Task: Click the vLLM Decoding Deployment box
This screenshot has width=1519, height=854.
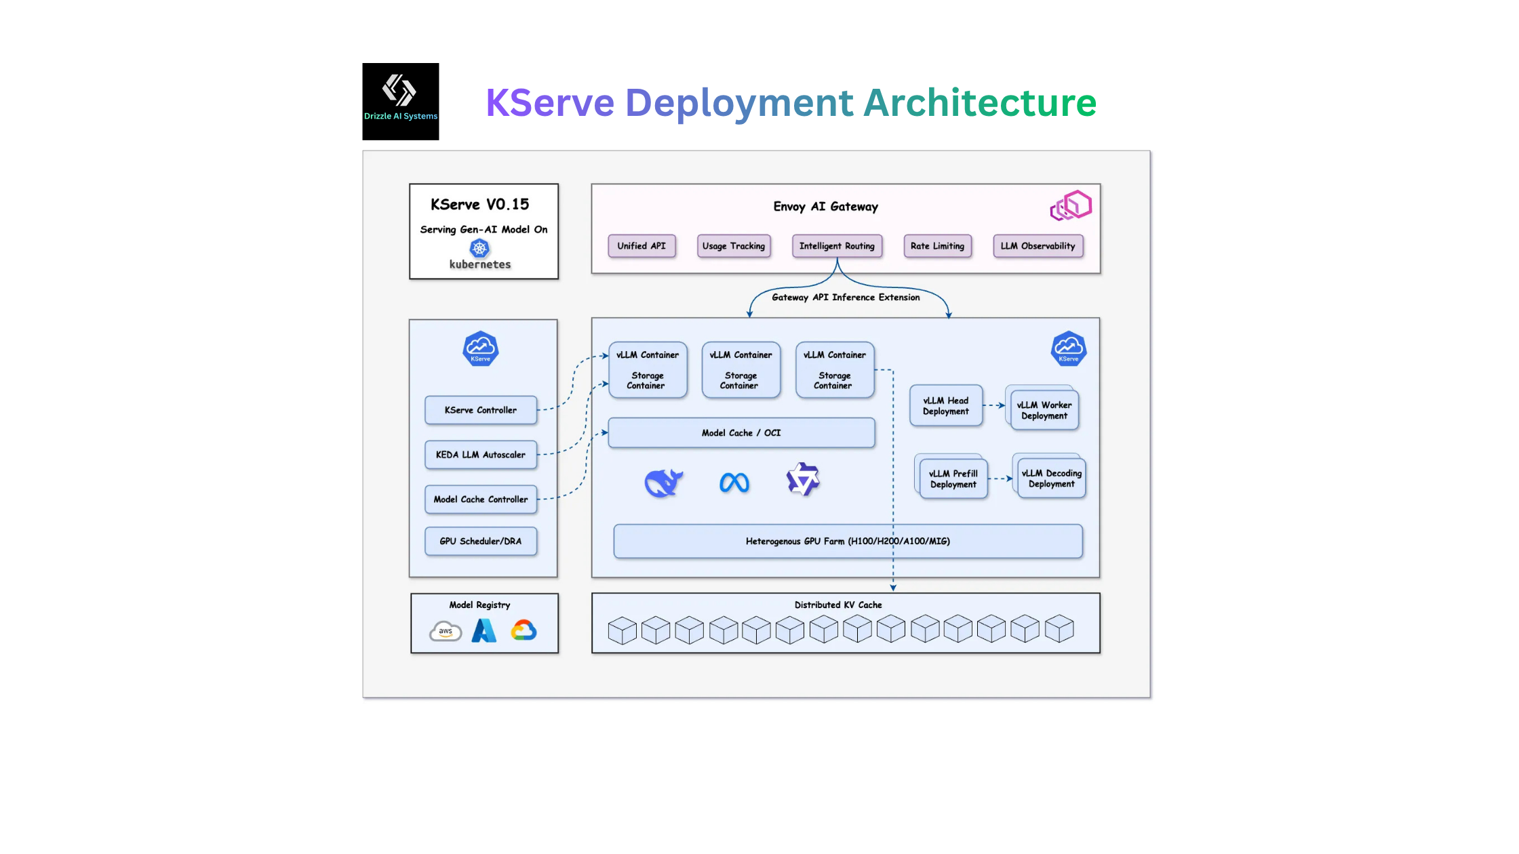Action: (x=1052, y=479)
